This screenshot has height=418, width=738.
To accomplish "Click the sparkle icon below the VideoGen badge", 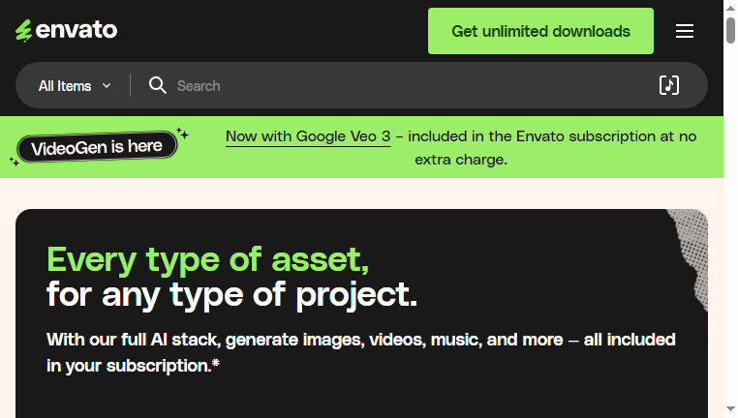I will (15, 162).
